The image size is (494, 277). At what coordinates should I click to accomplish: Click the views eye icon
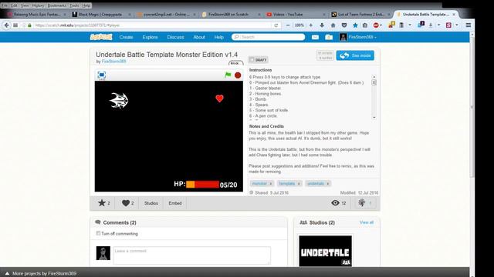[x=335, y=203]
